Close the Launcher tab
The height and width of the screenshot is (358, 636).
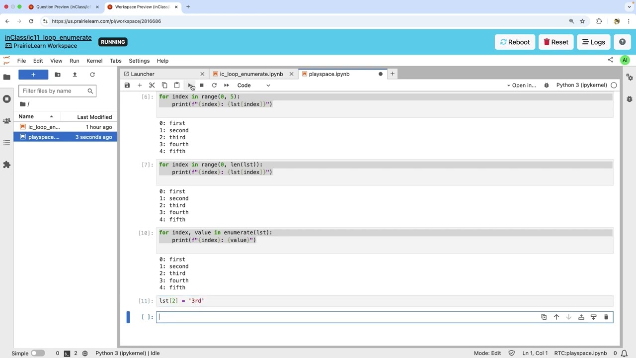click(x=202, y=74)
